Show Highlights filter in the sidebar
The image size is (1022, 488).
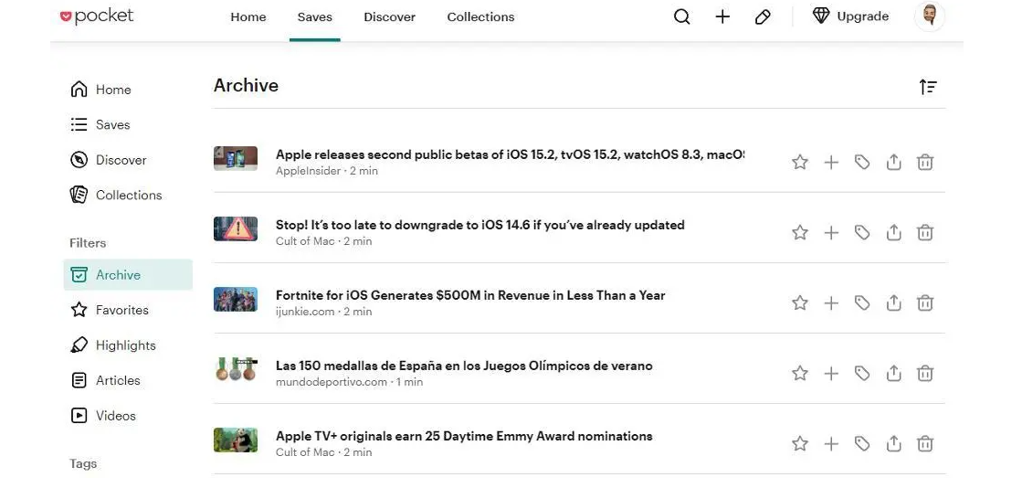[x=125, y=345]
